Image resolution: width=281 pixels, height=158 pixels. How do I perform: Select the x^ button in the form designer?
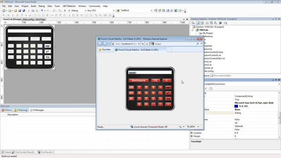(47, 52)
